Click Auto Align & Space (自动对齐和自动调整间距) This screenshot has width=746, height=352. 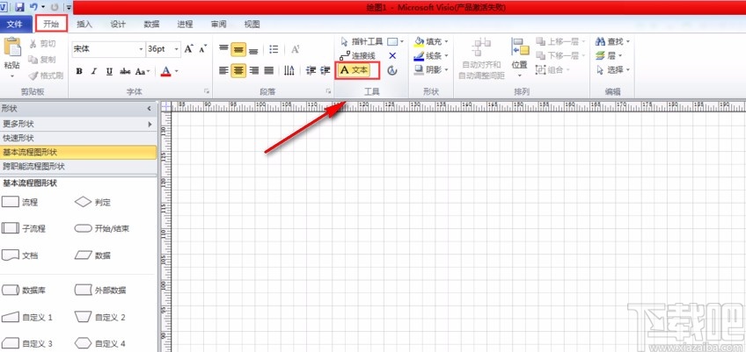481,59
